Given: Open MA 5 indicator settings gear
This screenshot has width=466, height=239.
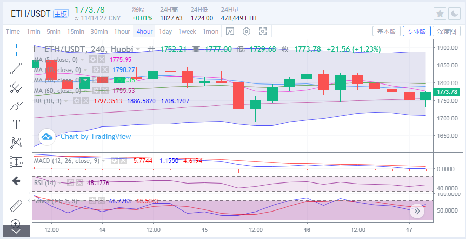Looking at the screenshot, I should click(93, 60).
